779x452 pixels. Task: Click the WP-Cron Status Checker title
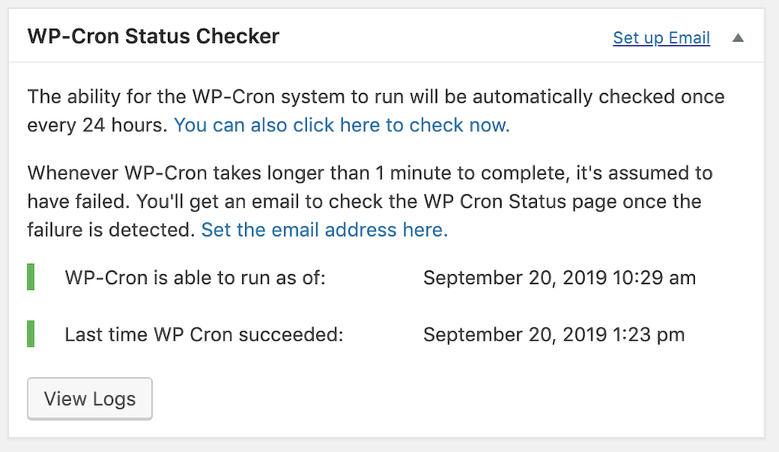point(153,36)
